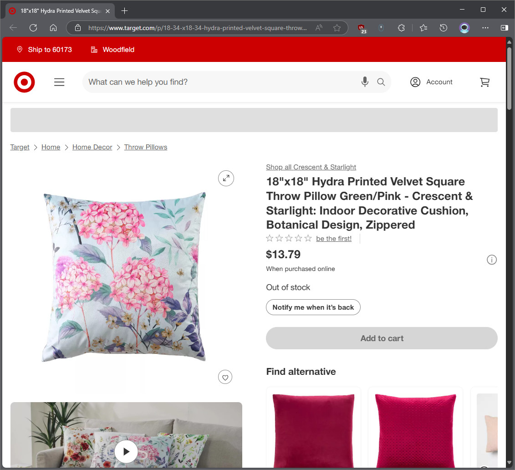Select the Woodfield store link
The image size is (515, 470).
[x=112, y=50]
